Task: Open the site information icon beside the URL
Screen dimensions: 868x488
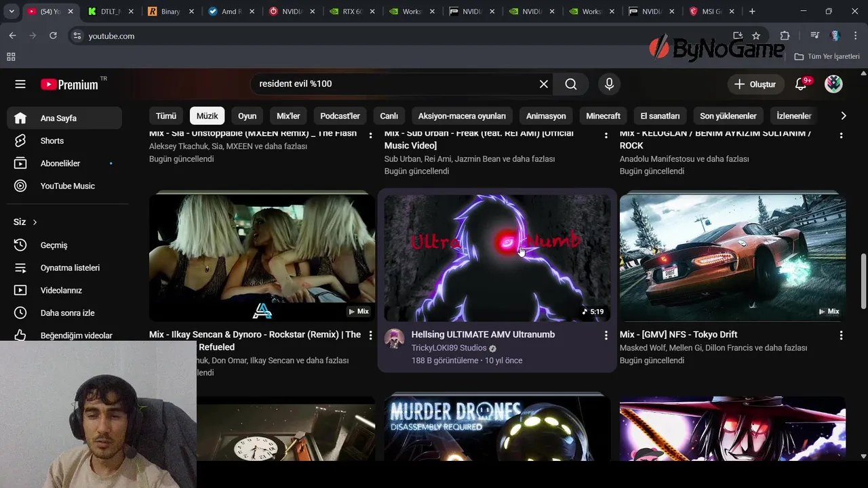Action: pyautogui.click(x=77, y=36)
